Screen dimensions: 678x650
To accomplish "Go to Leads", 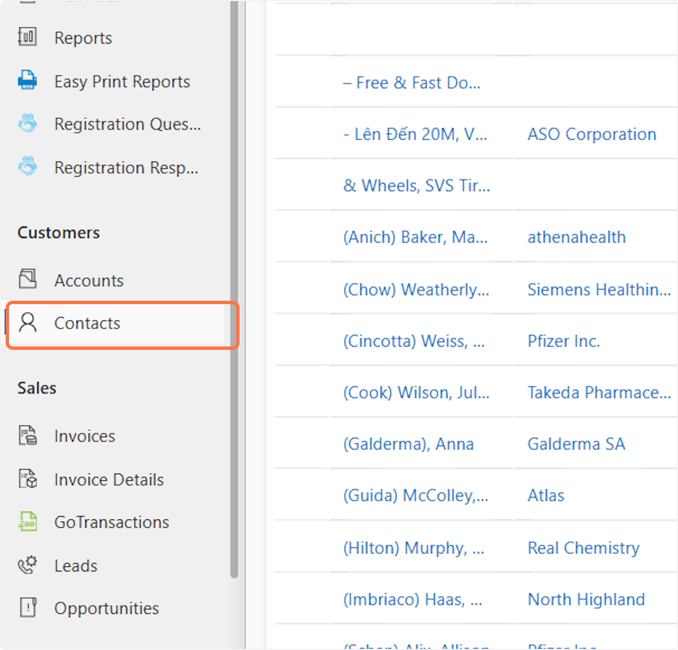I will [x=76, y=565].
